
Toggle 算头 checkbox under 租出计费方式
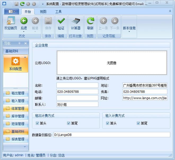pos(37,123)
